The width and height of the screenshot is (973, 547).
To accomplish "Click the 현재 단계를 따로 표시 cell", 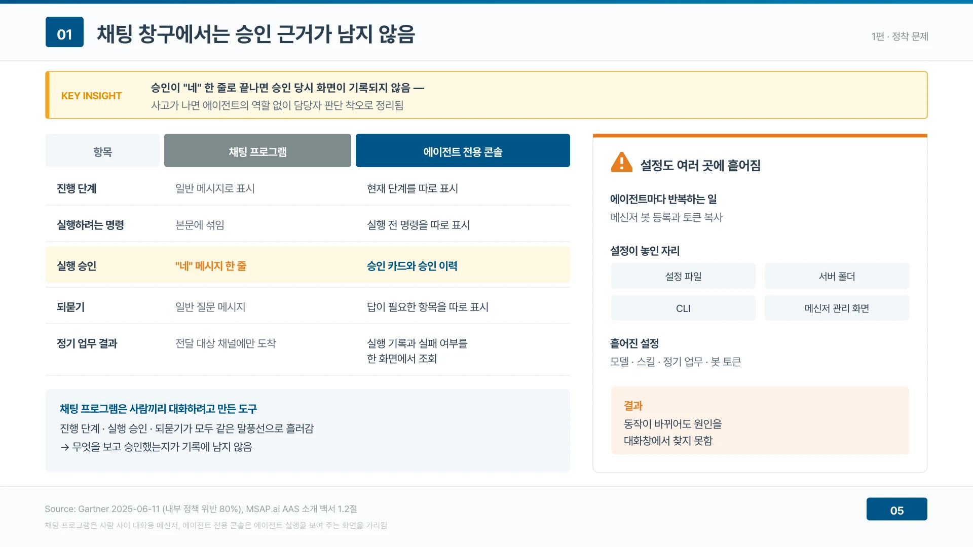I will 413,188.
